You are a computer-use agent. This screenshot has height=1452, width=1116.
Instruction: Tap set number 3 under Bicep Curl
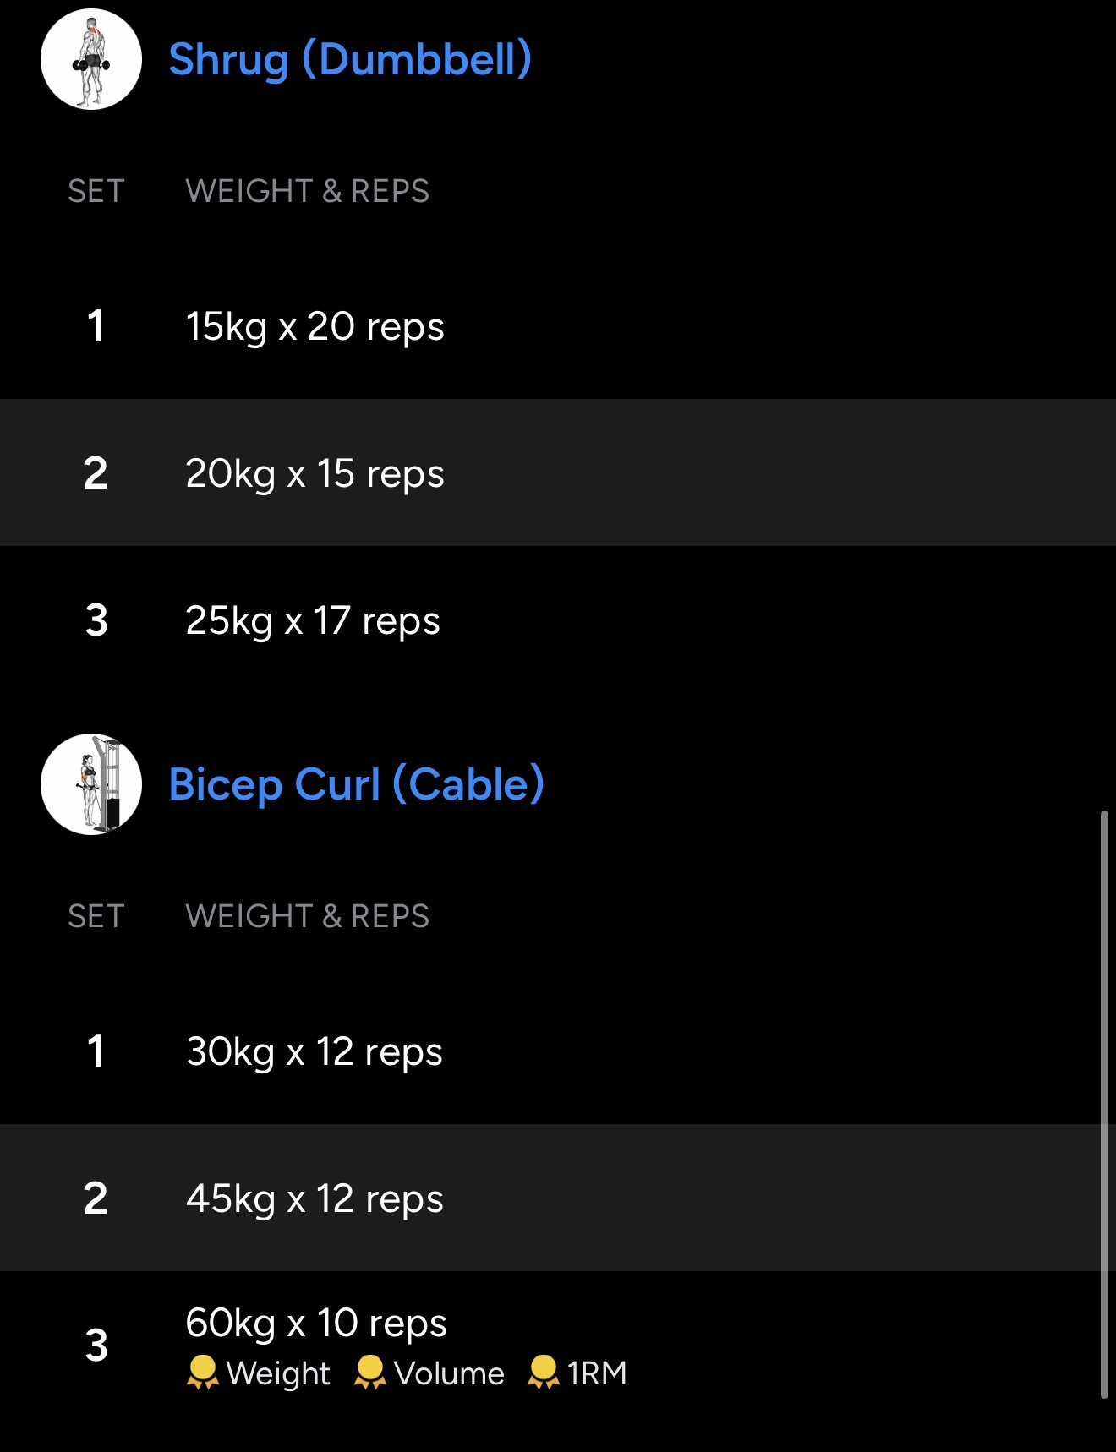click(x=96, y=1346)
